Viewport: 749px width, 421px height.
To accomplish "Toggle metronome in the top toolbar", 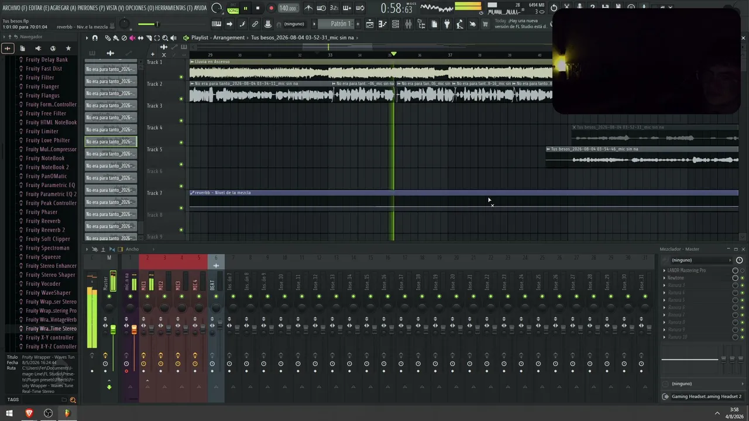I will pos(308,8).
